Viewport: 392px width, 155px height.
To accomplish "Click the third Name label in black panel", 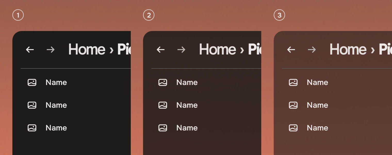I will coord(56,128).
